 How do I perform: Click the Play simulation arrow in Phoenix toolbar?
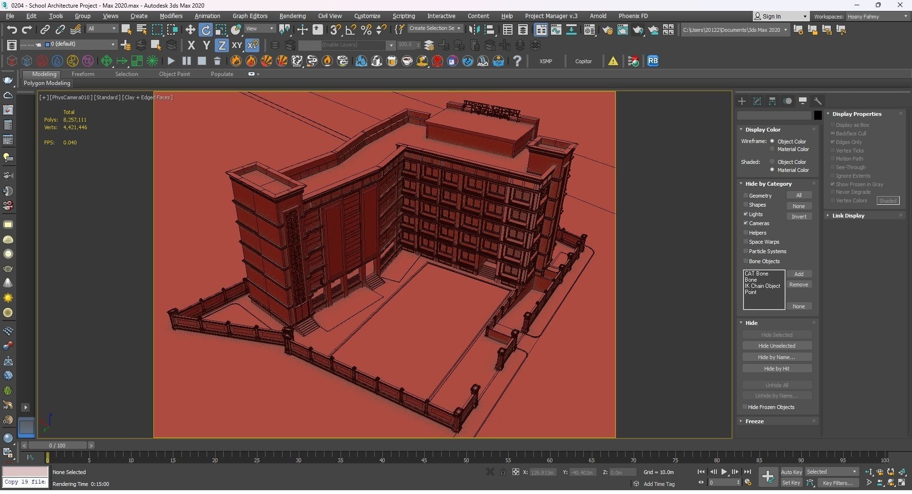click(171, 61)
